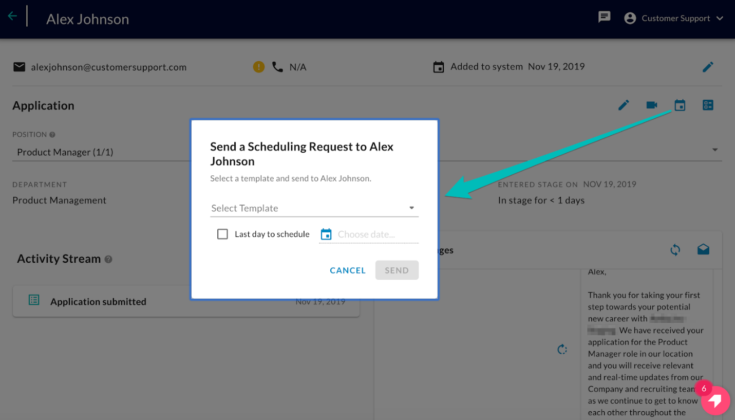Open the chat messages icon in header
This screenshot has width=735, height=420.
click(x=605, y=17)
